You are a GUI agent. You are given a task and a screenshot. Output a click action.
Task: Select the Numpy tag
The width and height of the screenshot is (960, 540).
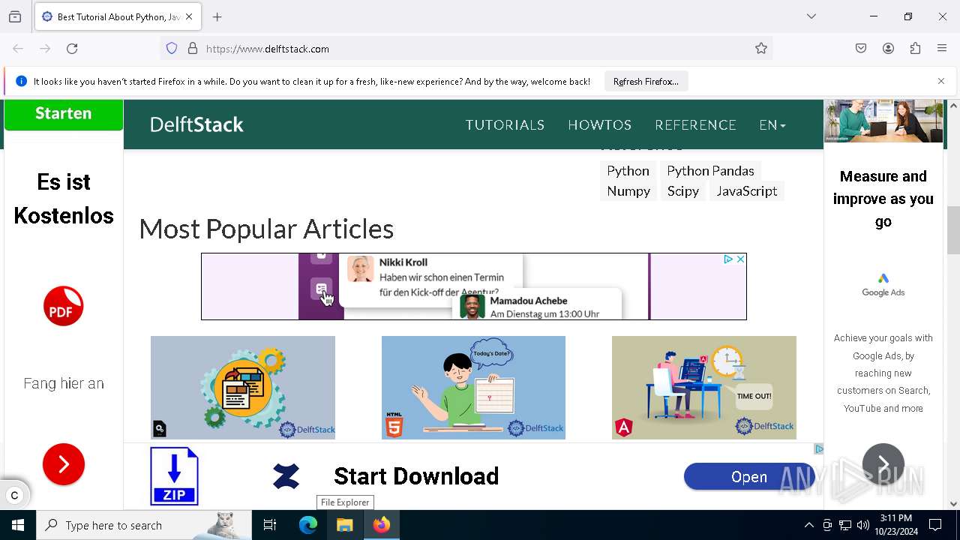[628, 191]
